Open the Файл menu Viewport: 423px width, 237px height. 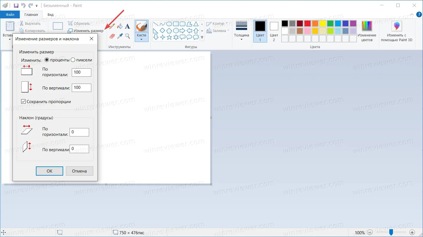point(10,14)
